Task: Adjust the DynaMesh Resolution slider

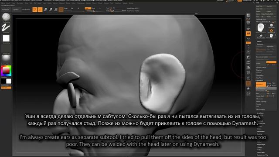Action: pos(266,88)
